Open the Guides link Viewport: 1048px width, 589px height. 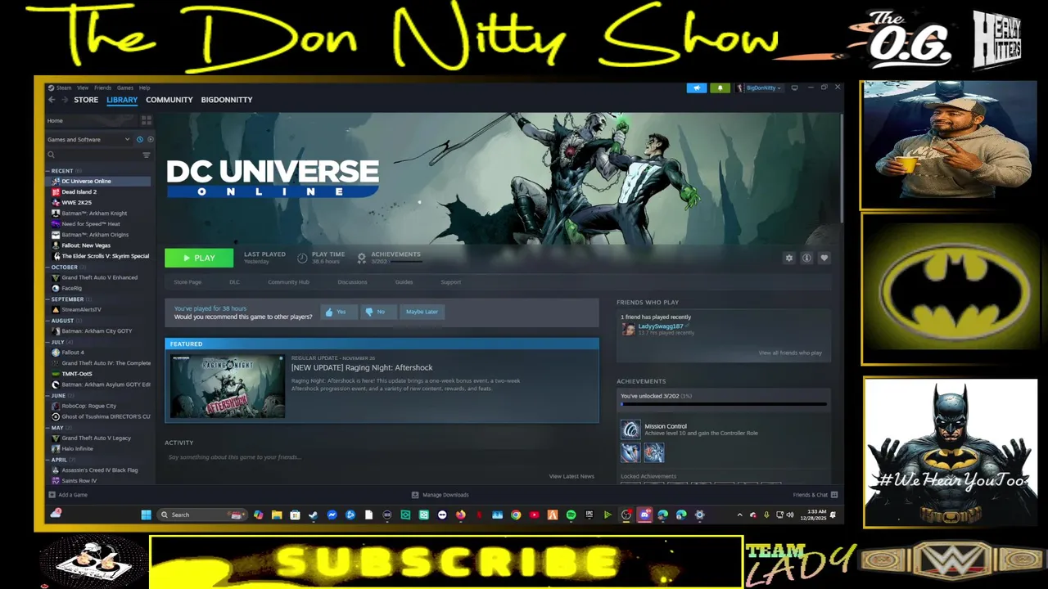point(404,282)
